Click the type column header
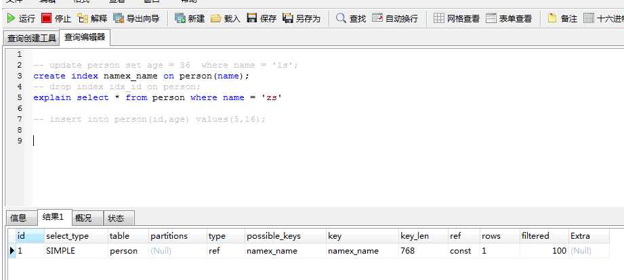This screenshot has width=624, height=280. (x=225, y=236)
